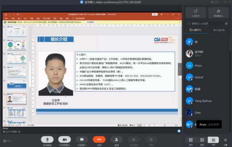The width and height of the screenshot is (232, 147).
Task: Toggle fullscreen icon in the conference title bar
Action: click(x=217, y=2)
